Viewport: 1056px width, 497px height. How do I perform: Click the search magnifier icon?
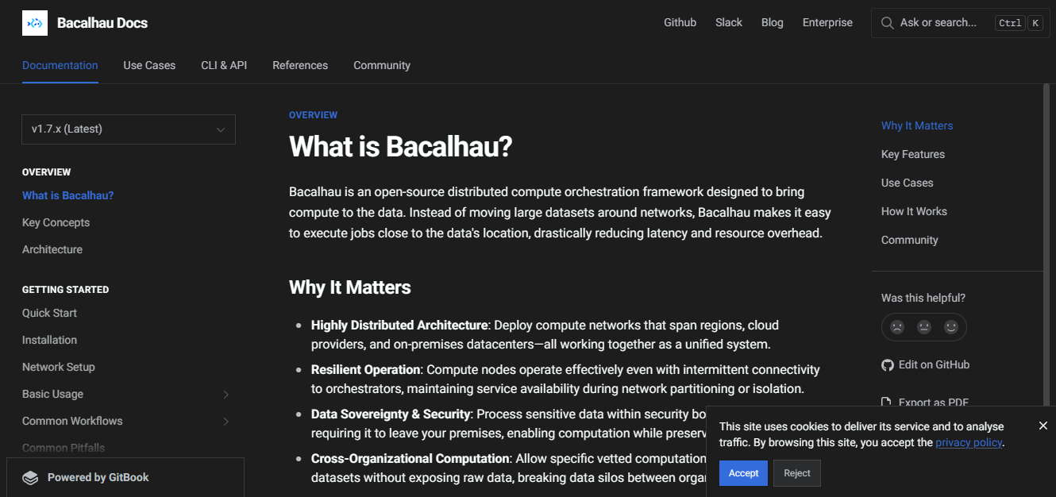[x=887, y=23]
